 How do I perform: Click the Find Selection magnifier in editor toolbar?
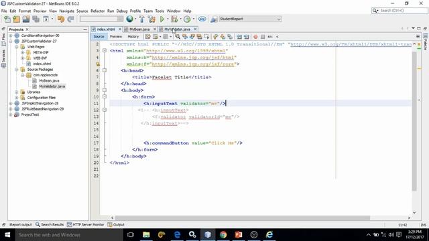tap(178, 37)
